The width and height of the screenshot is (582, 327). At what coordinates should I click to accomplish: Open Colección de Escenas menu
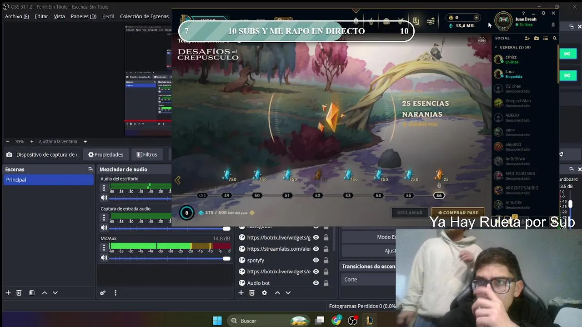pos(144,16)
